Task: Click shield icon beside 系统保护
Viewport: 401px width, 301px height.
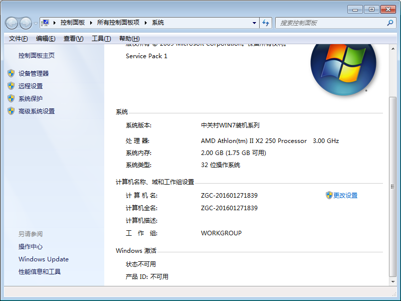Action: click(11, 98)
